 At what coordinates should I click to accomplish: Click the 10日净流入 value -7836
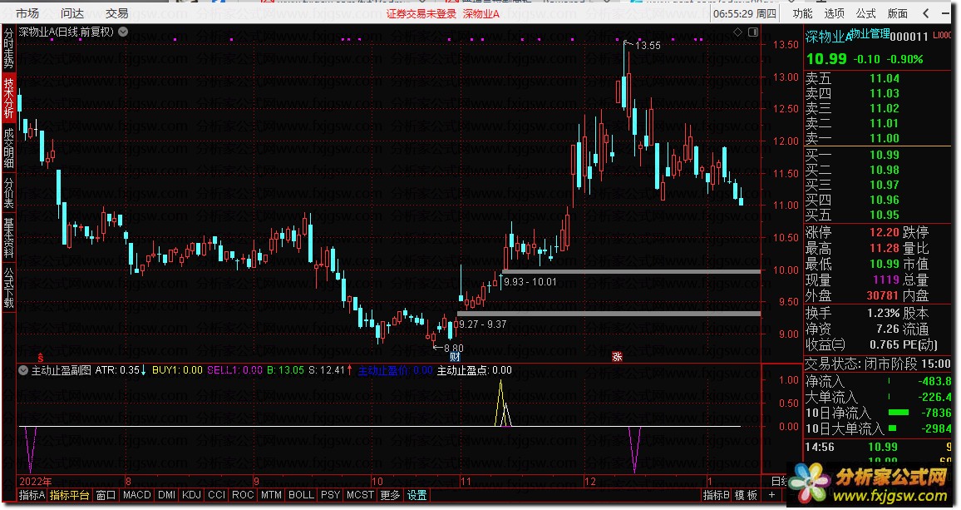click(x=937, y=413)
